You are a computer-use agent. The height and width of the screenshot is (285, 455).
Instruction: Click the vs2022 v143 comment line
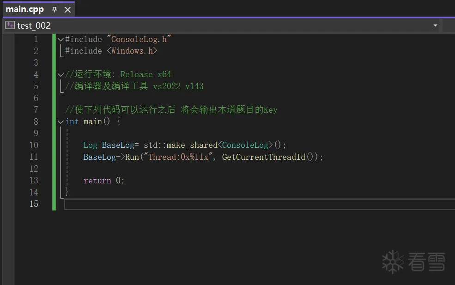[x=134, y=86]
